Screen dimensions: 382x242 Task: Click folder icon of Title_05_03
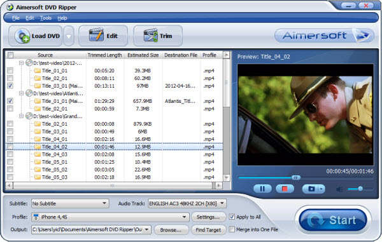tap(38, 177)
